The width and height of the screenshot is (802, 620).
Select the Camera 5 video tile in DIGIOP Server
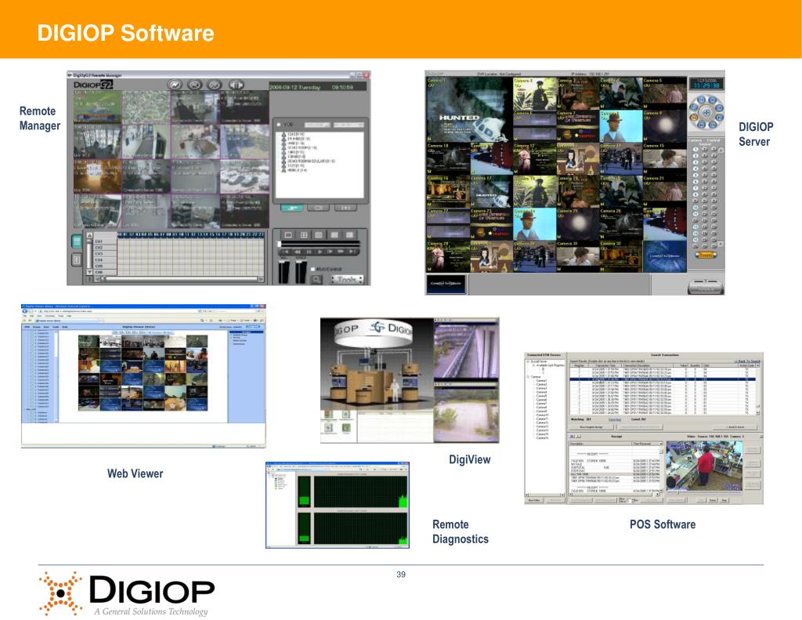pos(664,93)
